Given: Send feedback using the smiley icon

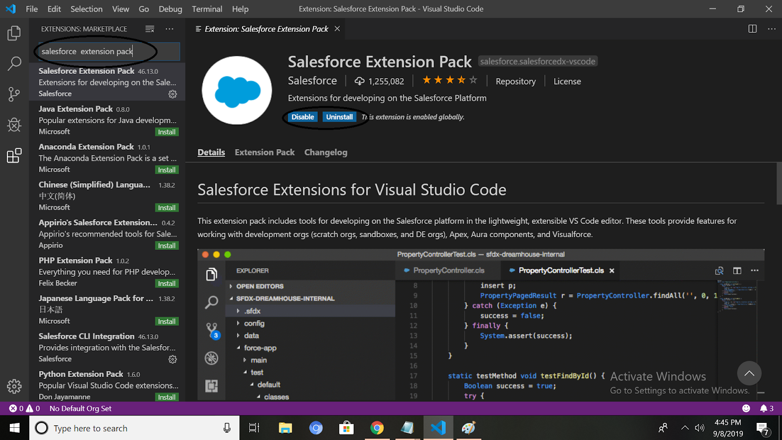Looking at the screenshot, I should pyautogui.click(x=746, y=408).
